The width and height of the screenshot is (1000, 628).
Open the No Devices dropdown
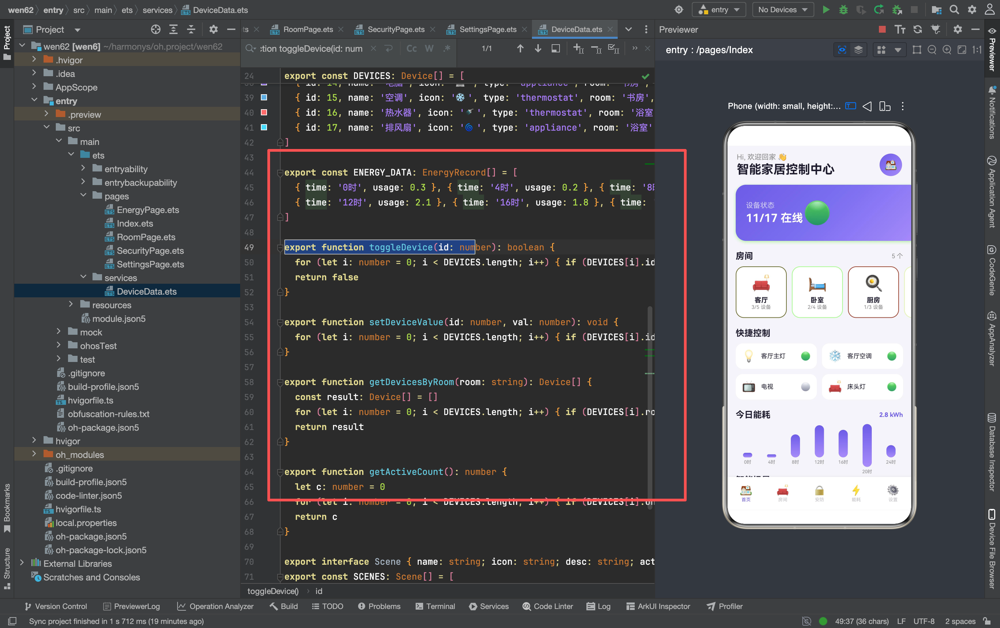[782, 10]
